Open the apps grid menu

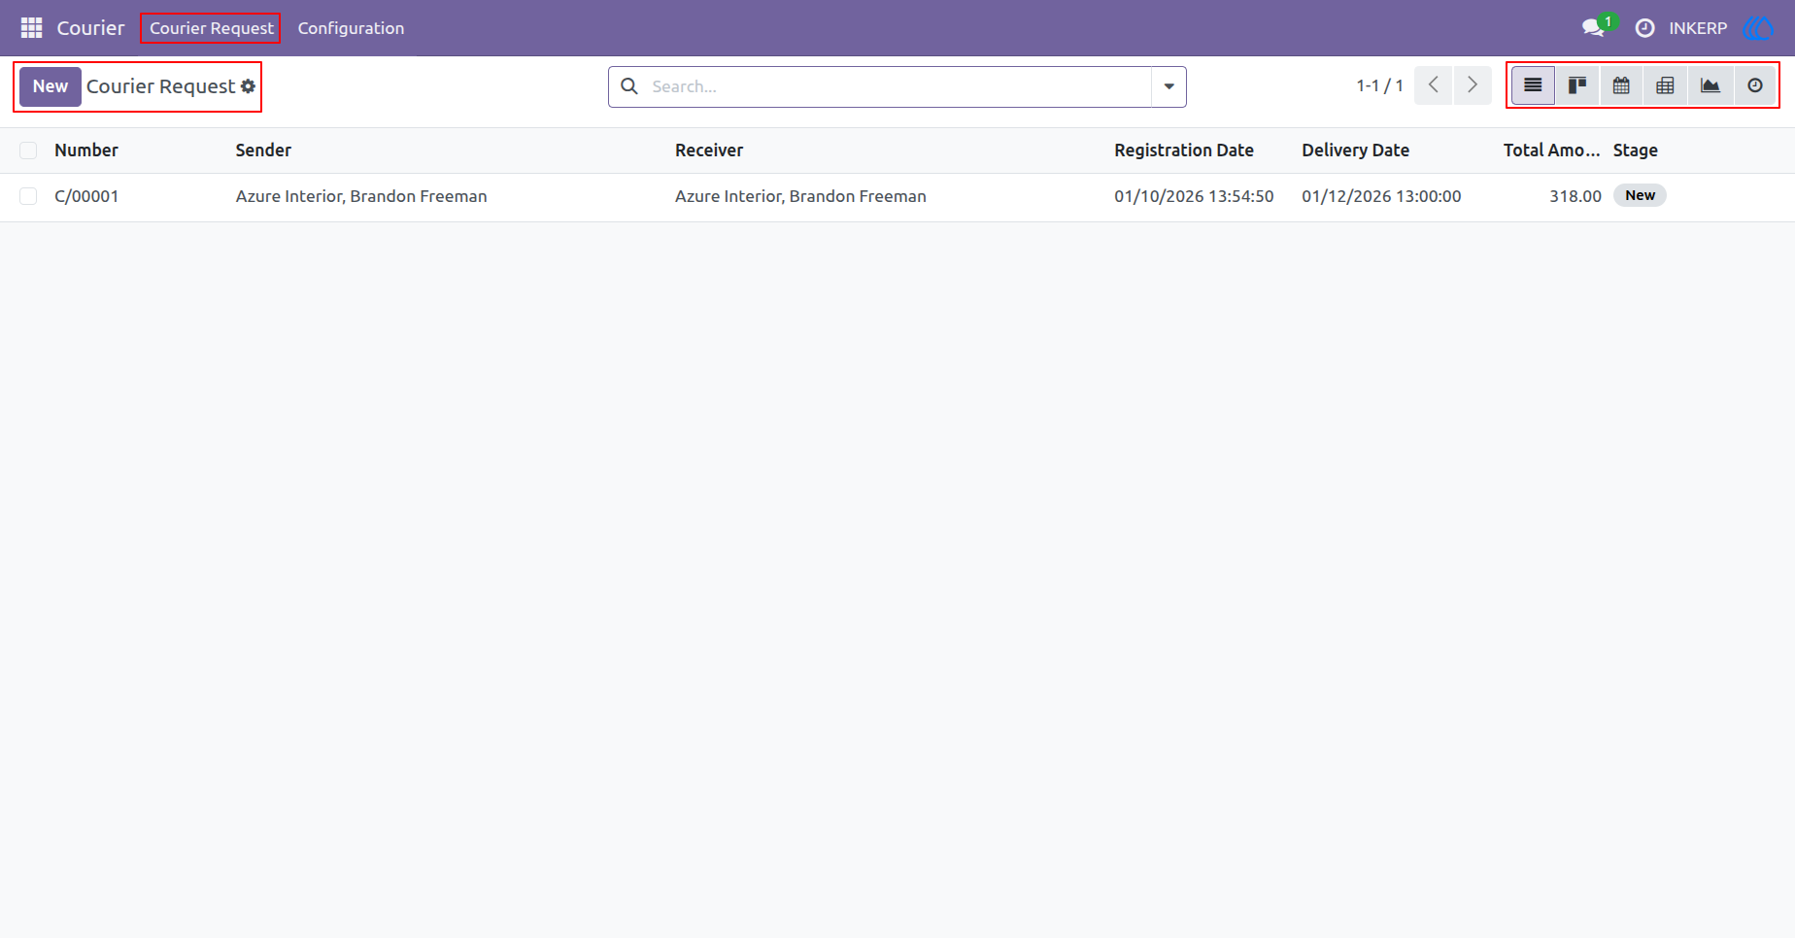[31, 28]
